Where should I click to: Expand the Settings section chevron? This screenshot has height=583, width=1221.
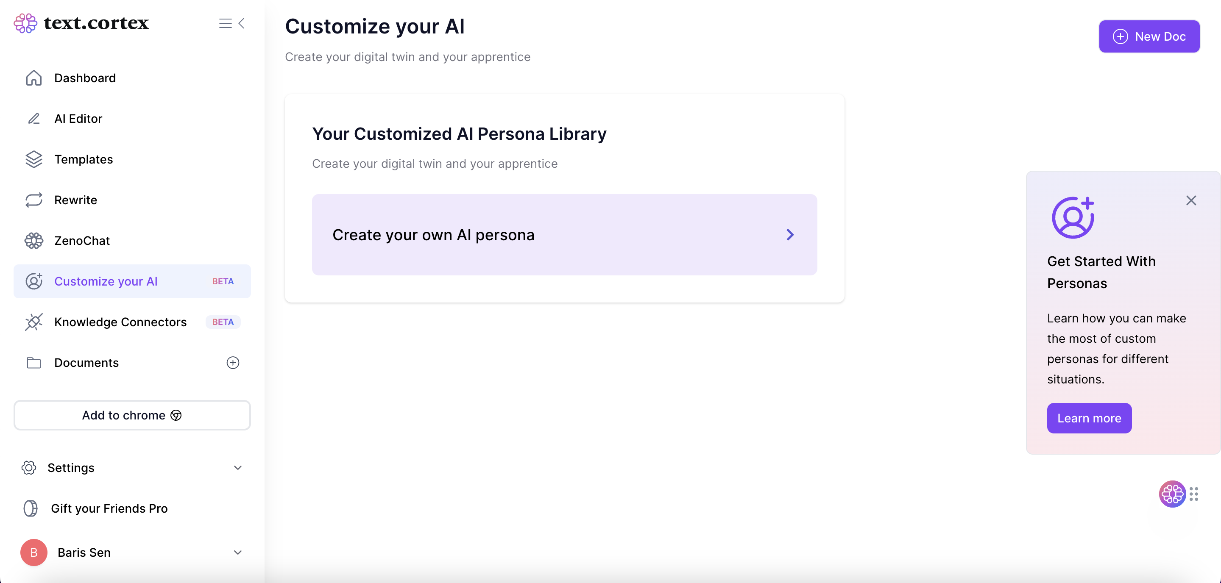(x=238, y=468)
